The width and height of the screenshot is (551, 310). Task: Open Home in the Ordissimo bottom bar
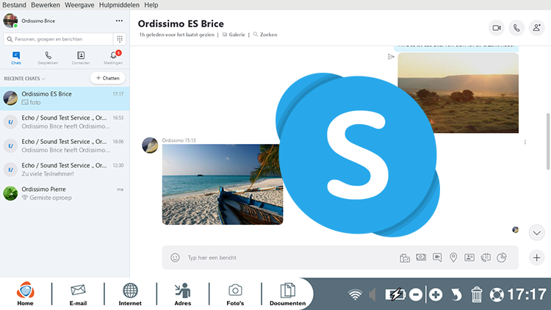point(25,294)
